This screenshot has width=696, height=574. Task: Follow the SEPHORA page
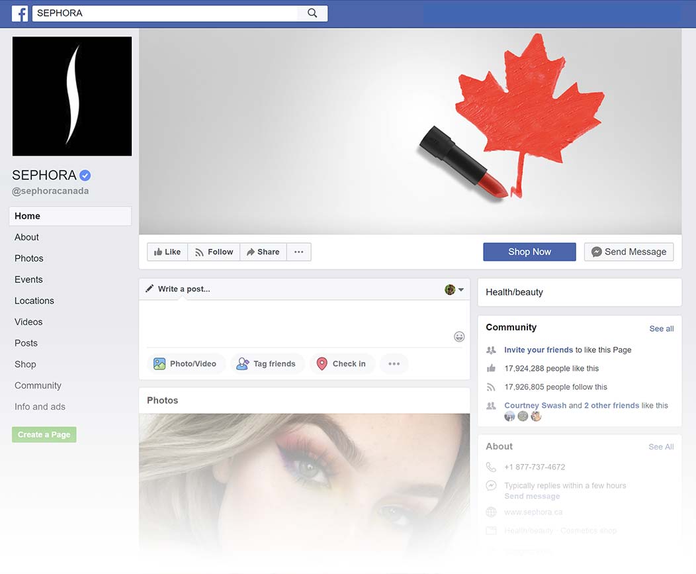tap(214, 252)
